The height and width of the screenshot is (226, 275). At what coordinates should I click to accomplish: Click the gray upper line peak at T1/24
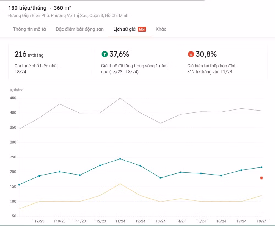point(120,98)
